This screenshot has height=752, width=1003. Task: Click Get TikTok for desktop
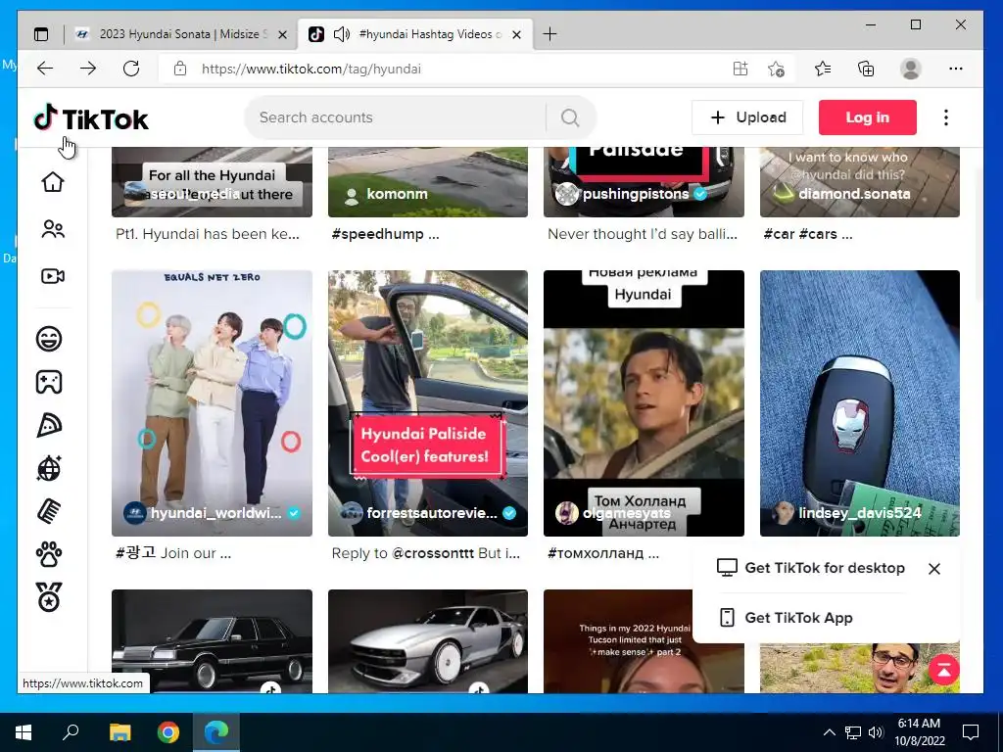coord(810,568)
